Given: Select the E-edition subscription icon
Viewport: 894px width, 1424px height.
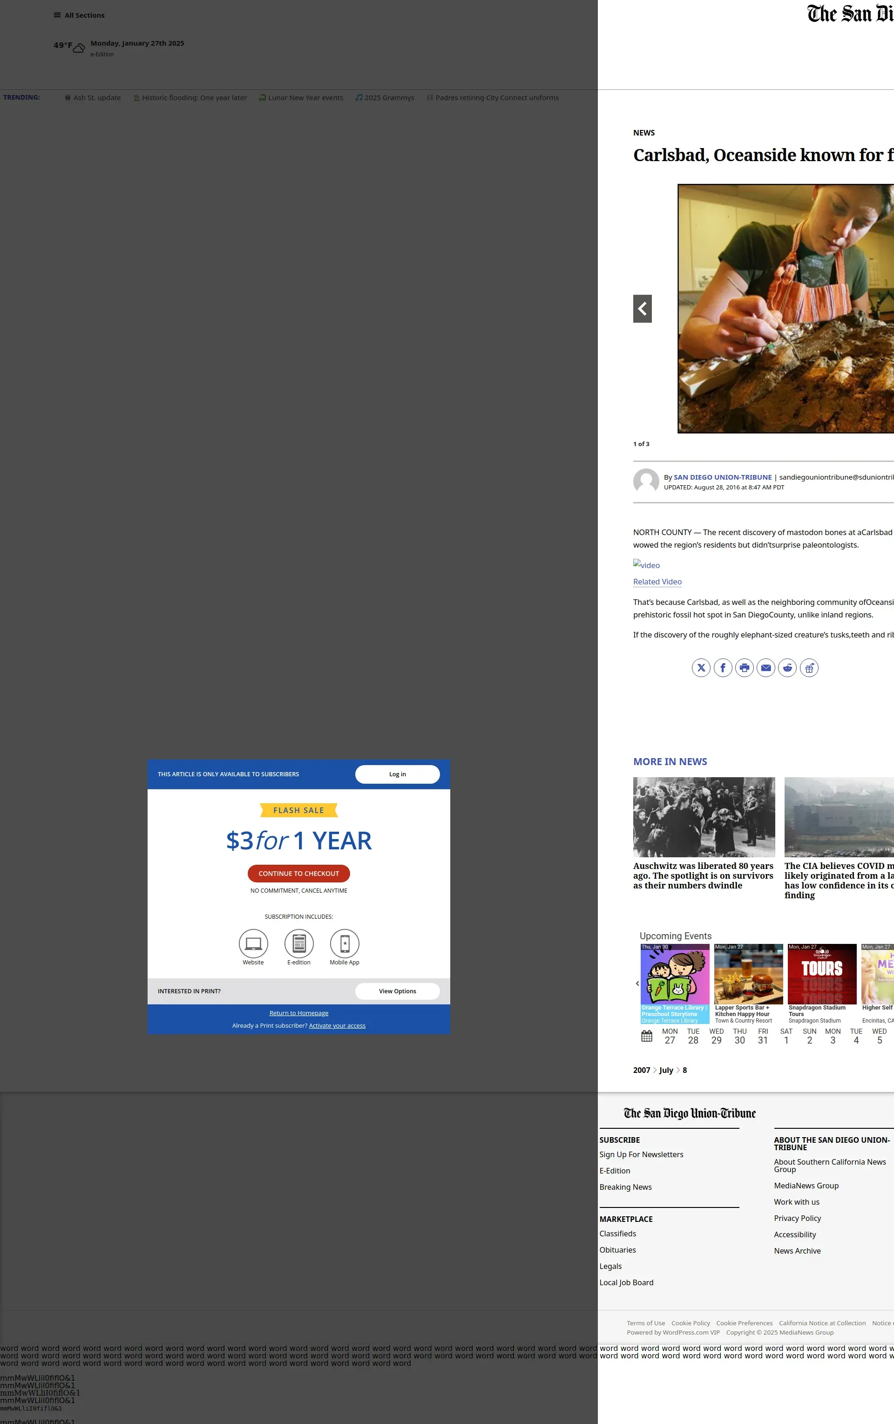Looking at the screenshot, I should pos(298,943).
